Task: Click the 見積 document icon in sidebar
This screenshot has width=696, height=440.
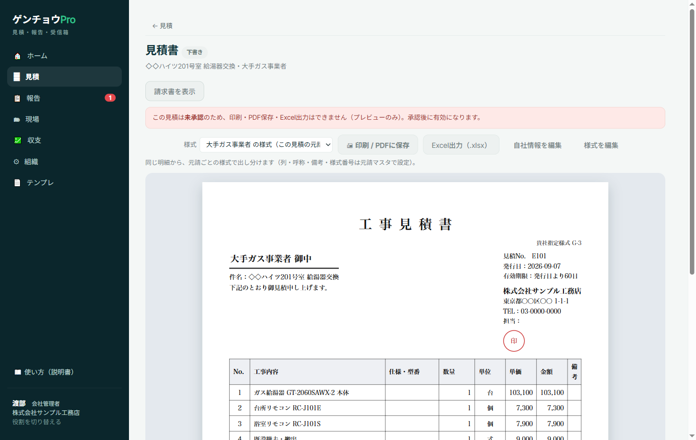Action: (x=17, y=77)
